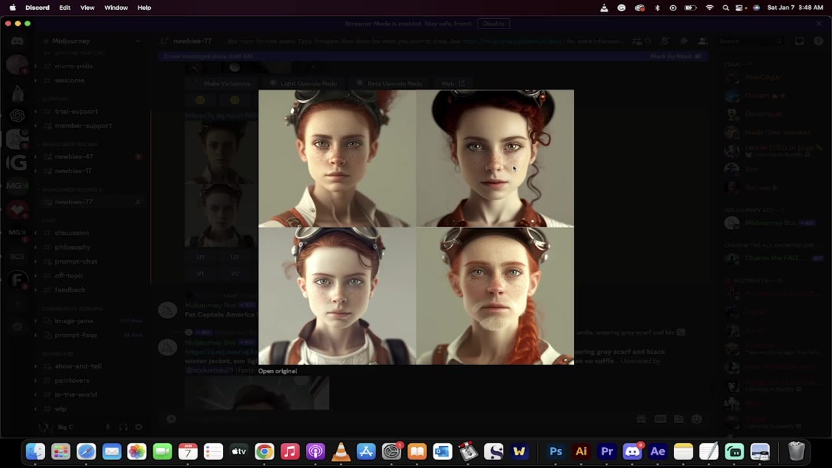Click the Disable streamer mode button
This screenshot has width=832, height=468.
[x=493, y=23]
